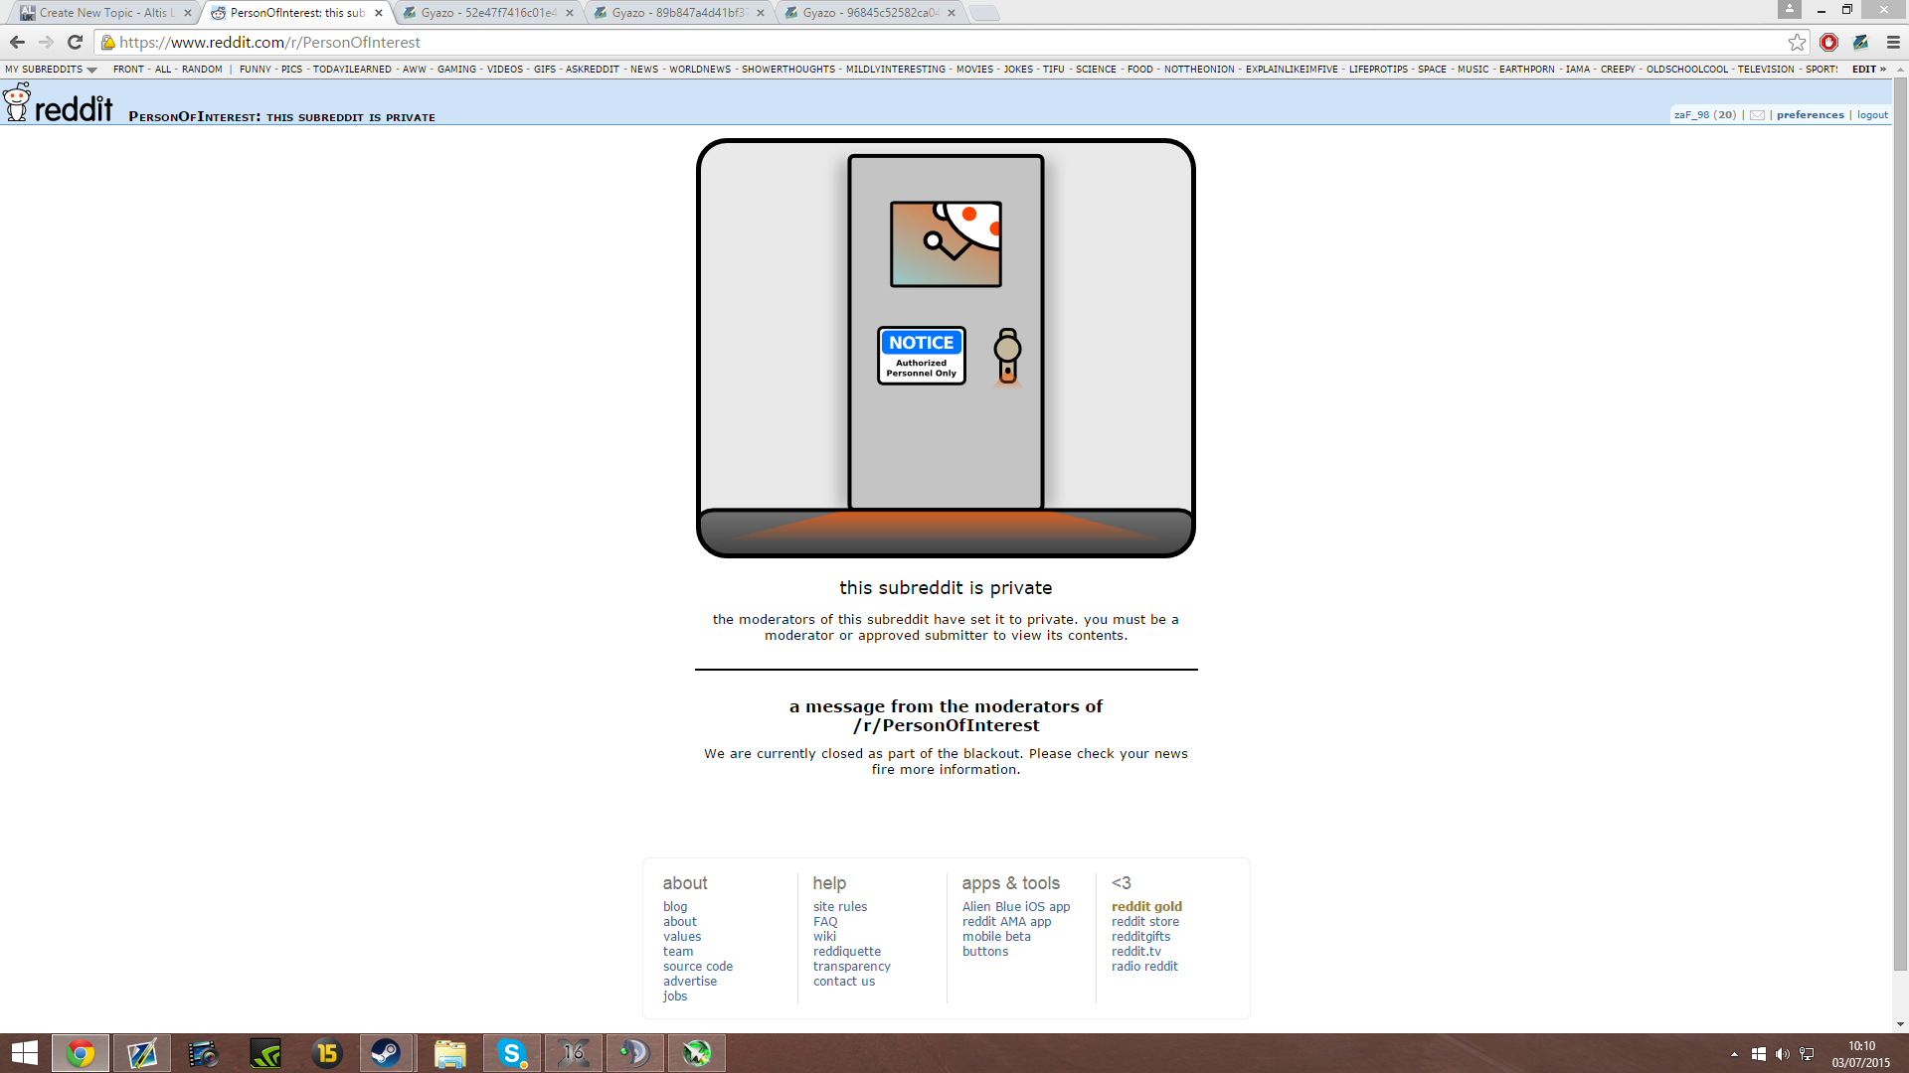Bookmark this page with the star icon

click(x=1797, y=42)
